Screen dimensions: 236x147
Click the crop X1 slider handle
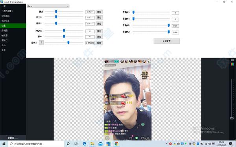[x=133, y=12]
